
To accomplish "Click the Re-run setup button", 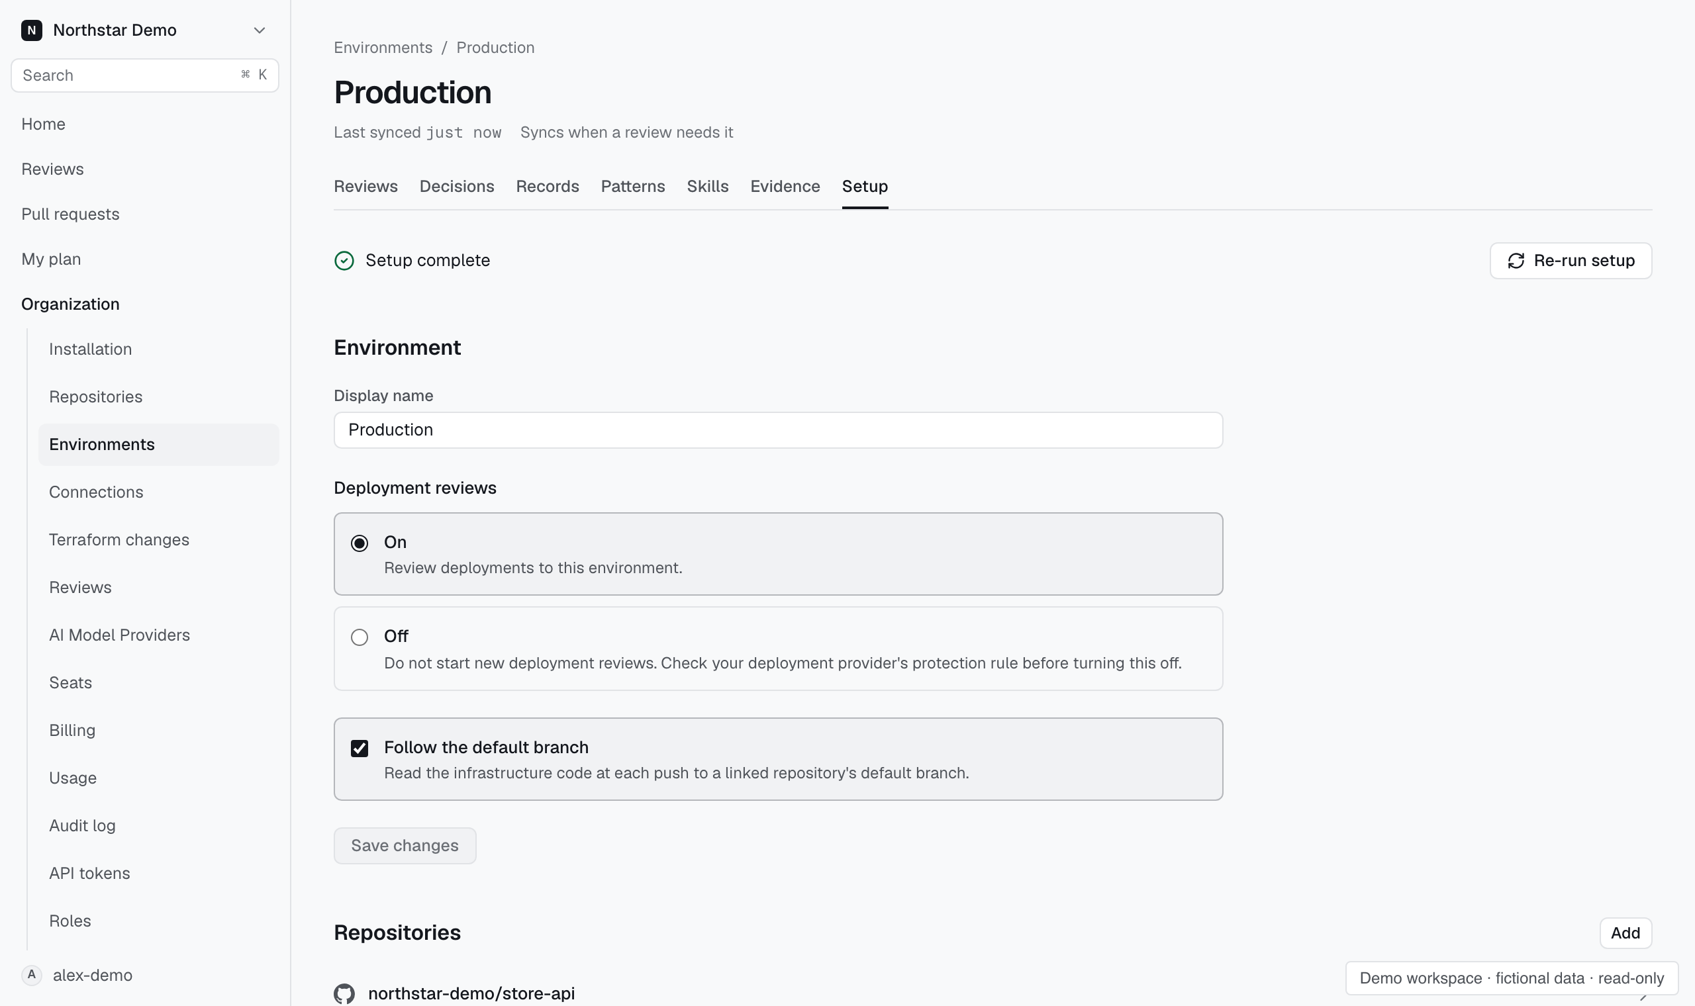I will pyautogui.click(x=1571, y=261).
